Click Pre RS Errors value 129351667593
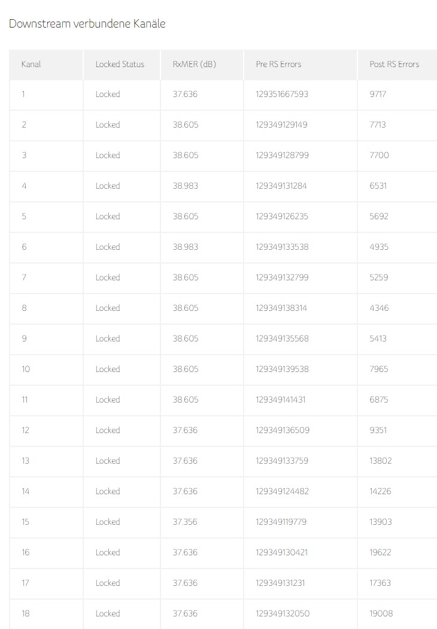437x629 pixels. pyautogui.click(x=282, y=94)
